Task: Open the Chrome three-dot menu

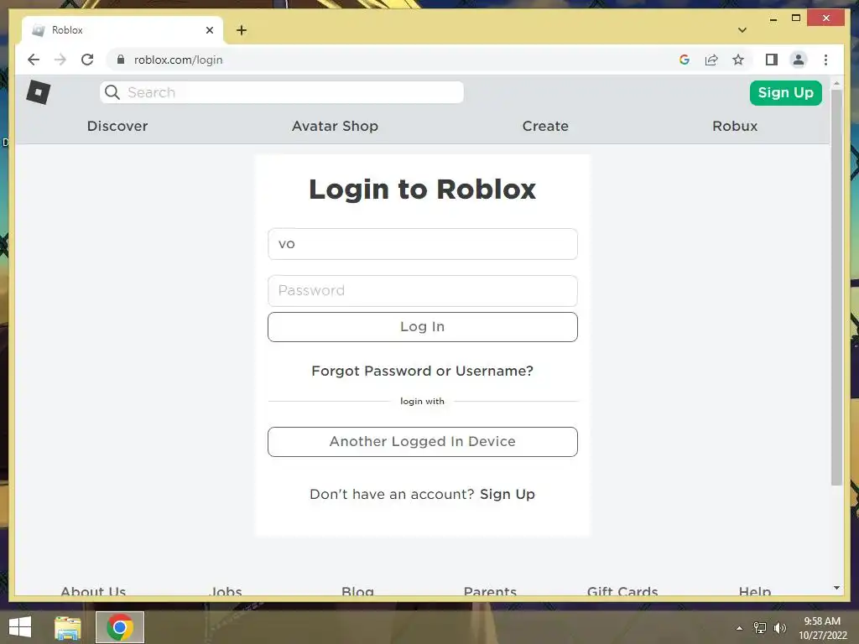Action: [x=825, y=60]
